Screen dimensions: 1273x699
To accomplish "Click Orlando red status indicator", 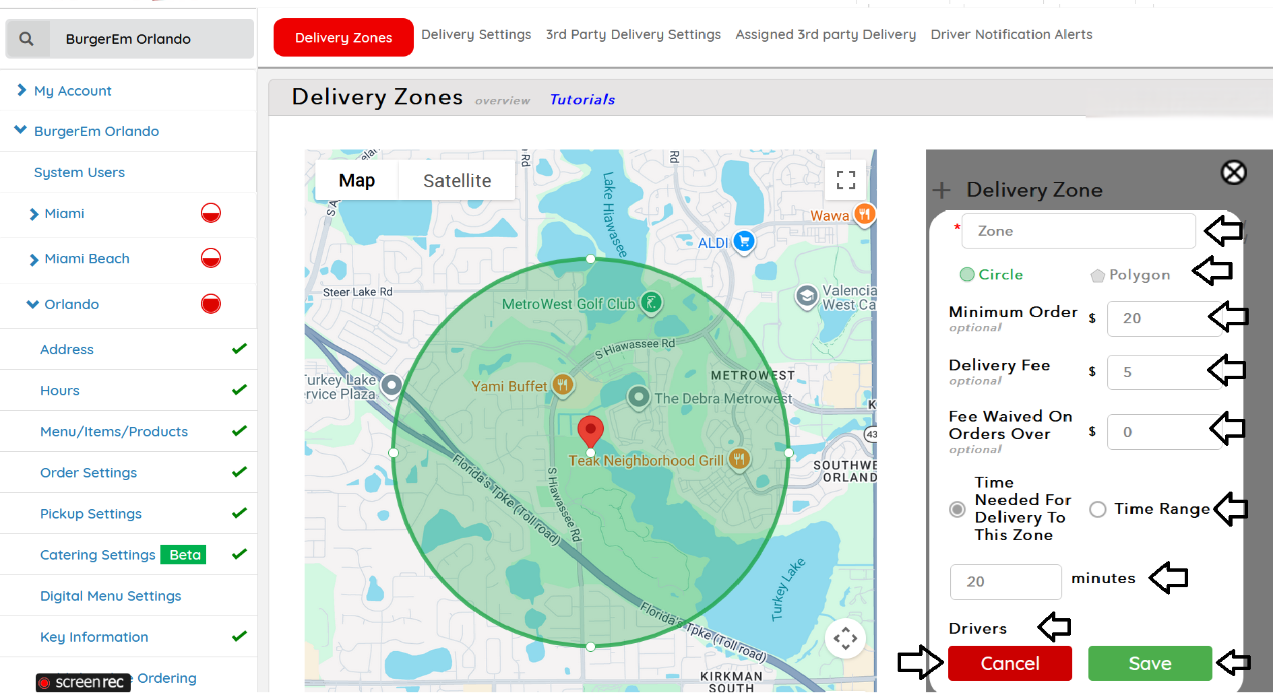I will pos(211,304).
